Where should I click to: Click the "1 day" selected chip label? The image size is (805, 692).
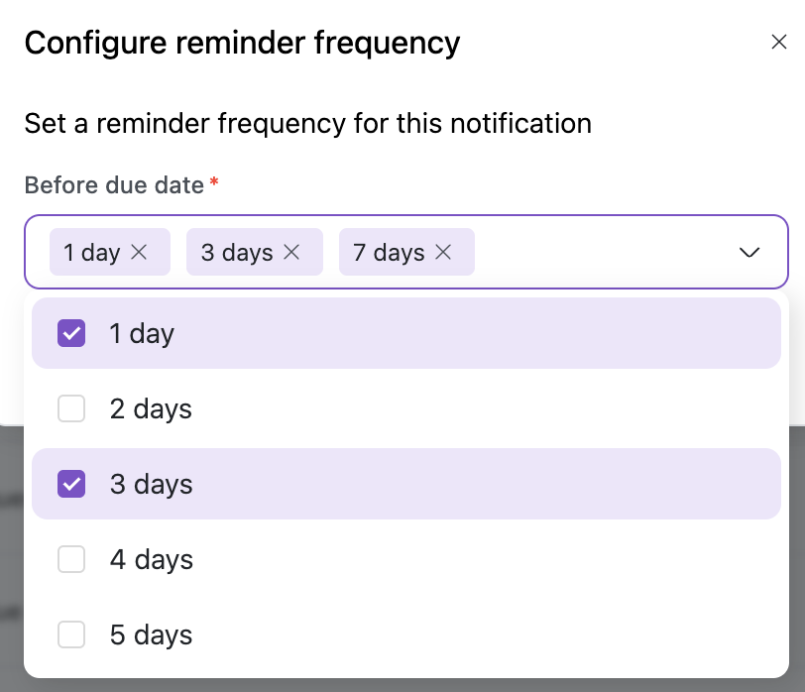(91, 253)
